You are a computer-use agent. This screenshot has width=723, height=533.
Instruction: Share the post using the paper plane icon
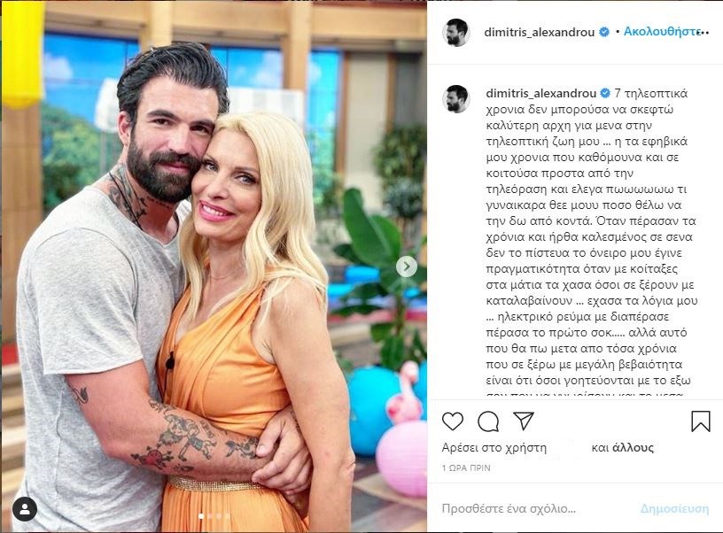524,421
